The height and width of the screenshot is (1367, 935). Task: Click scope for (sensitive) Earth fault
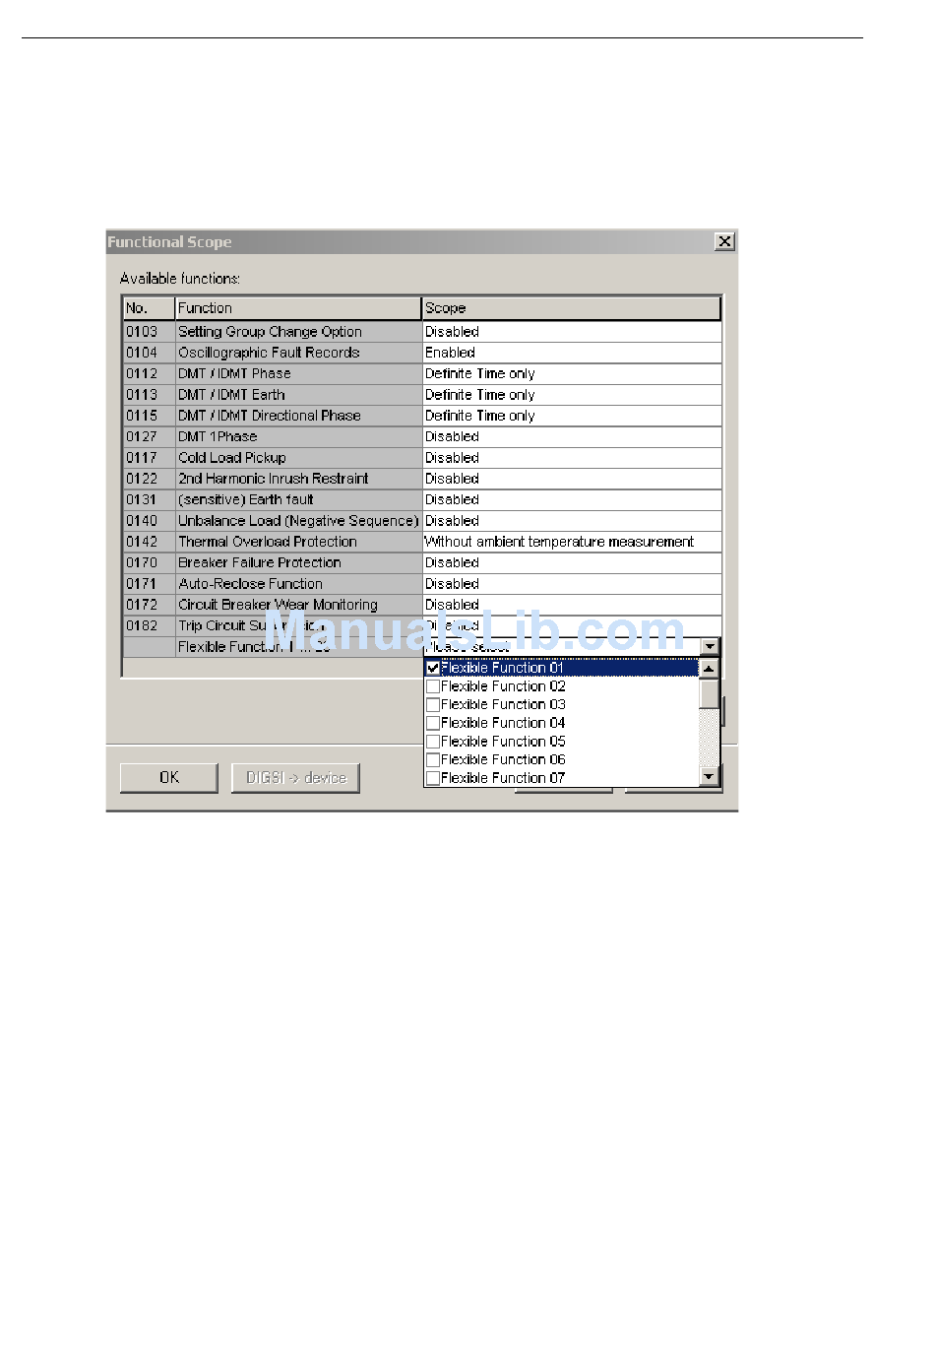pyautogui.click(x=572, y=499)
